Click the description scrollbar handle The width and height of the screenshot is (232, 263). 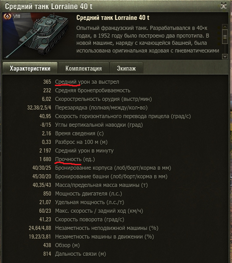click(225, 37)
